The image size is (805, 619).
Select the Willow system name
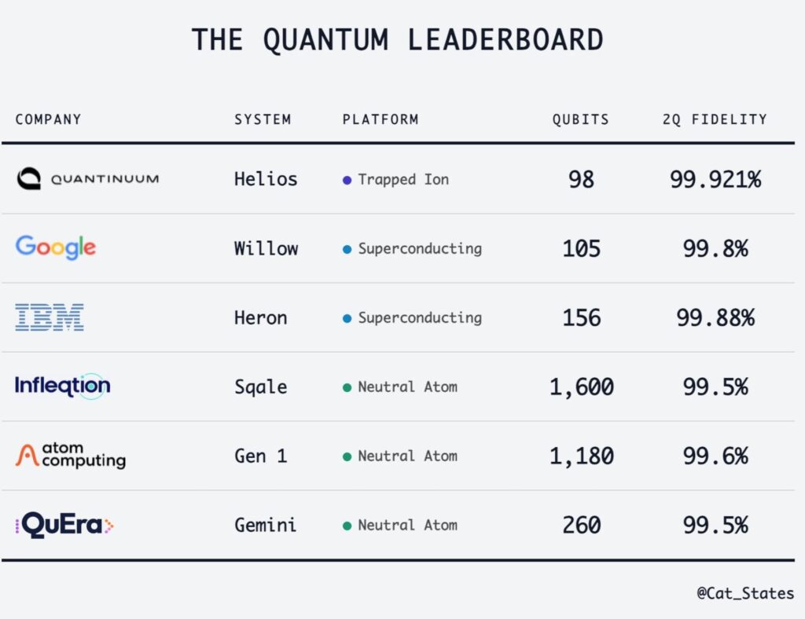266,248
